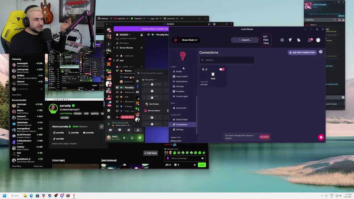Open Discord from taskbar
This screenshot has width=354, height=199.
[x=62, y=196]
